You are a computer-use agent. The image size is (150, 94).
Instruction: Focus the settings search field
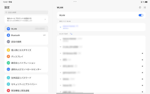coord(26,12)
